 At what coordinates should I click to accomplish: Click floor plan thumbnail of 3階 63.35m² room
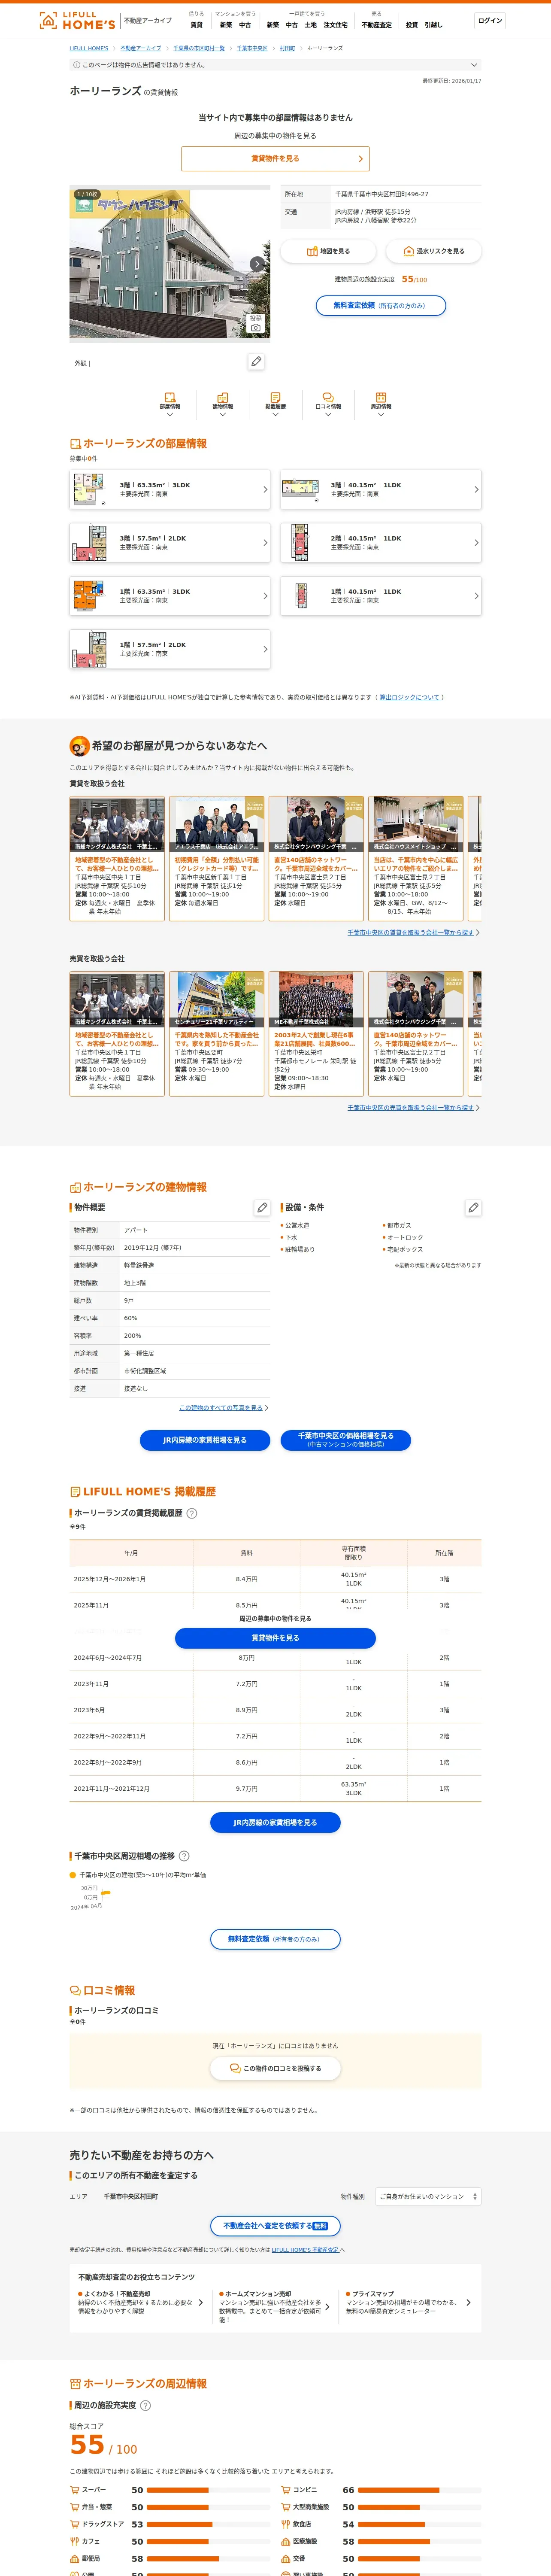pyautogui.click(x=89, y=490)
